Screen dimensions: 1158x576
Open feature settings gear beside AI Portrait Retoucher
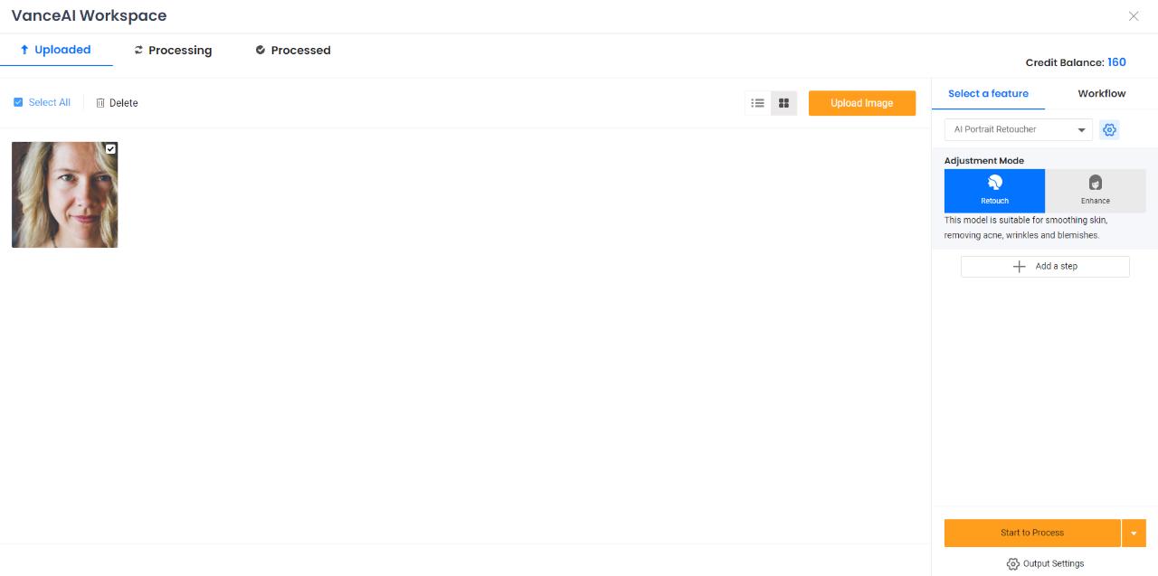(1109, 129)
